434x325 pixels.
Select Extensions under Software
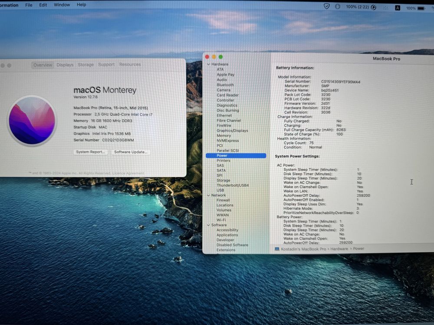[x=226, y=250]
